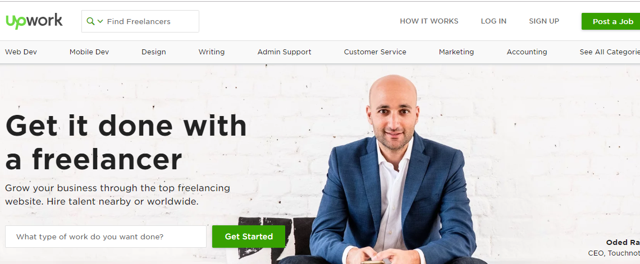
Task: Click the green magnifier search icon
Action: click(x=90, y=21)
